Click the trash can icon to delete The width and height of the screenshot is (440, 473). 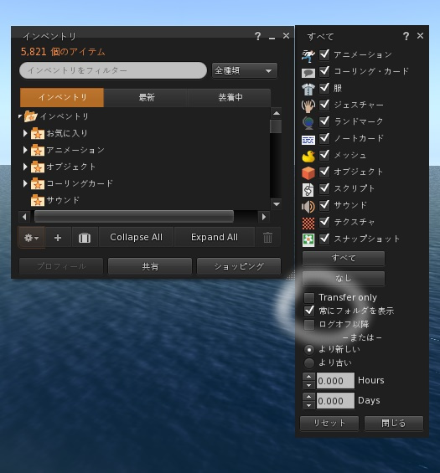tap(267, 238)
